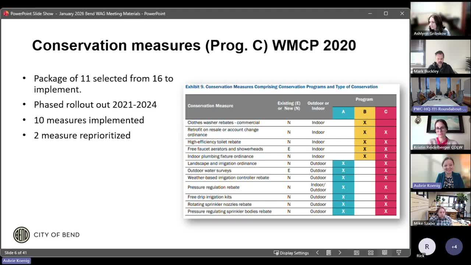Open the Display Settings dropdown menu
This screenshot has height=265, width=471.
(292, 252)
